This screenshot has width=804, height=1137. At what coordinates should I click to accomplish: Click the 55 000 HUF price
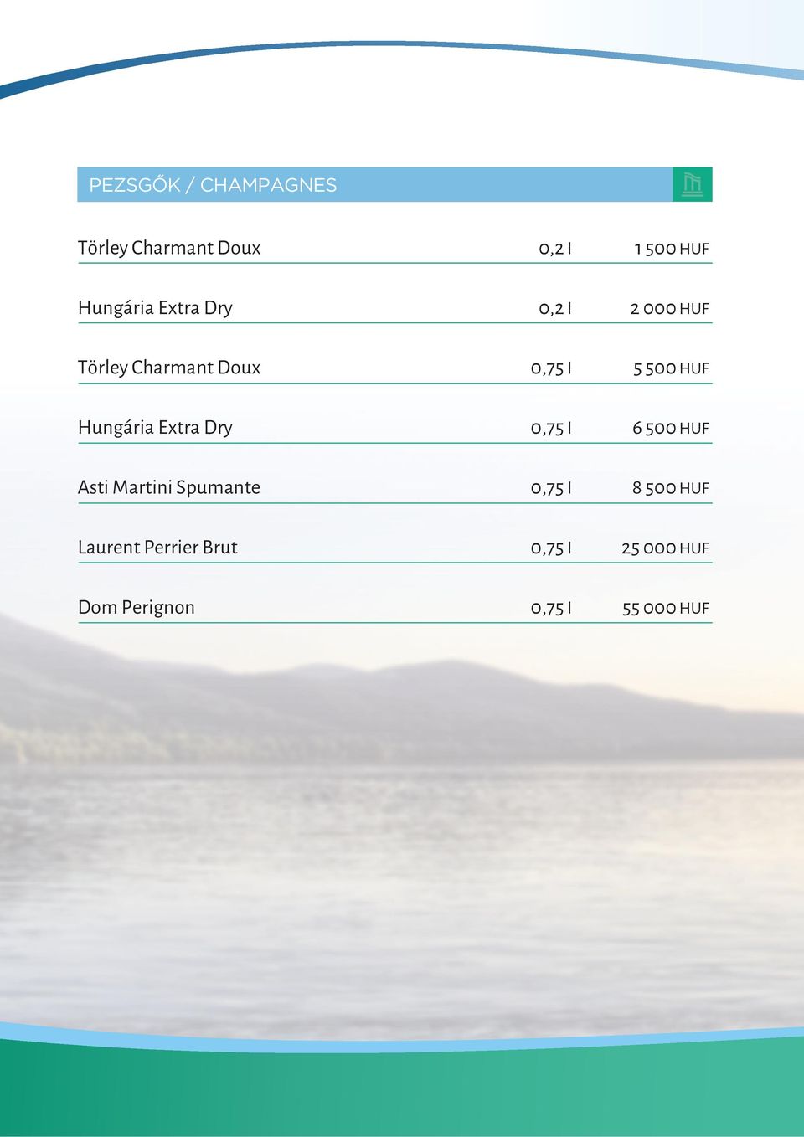tap(666, 609)
